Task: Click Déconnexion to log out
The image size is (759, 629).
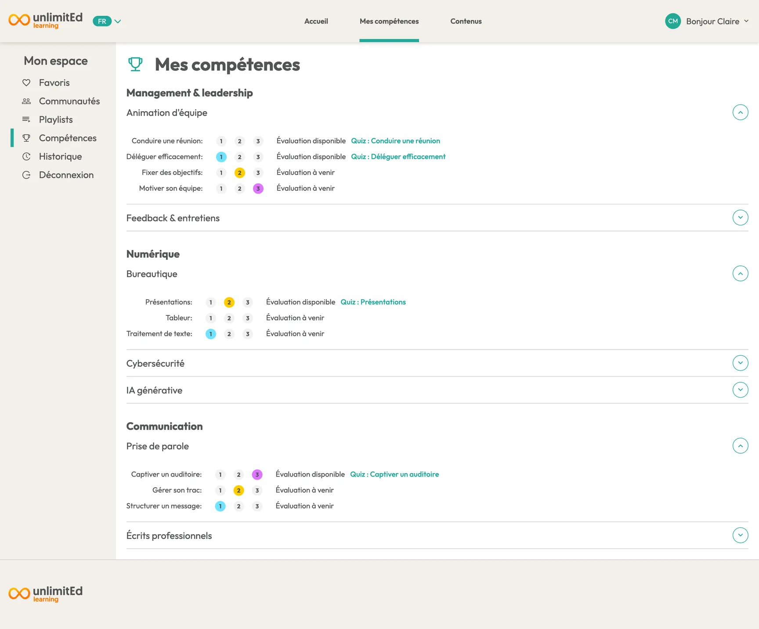Action: 66,175
